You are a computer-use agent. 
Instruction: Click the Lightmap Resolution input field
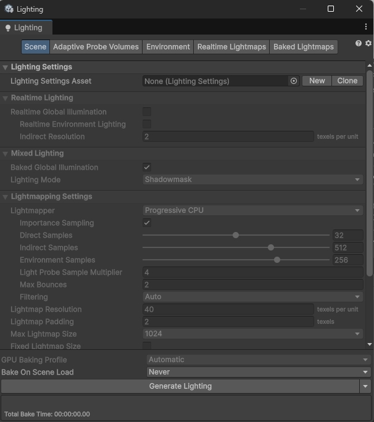(x=228, y=309)
